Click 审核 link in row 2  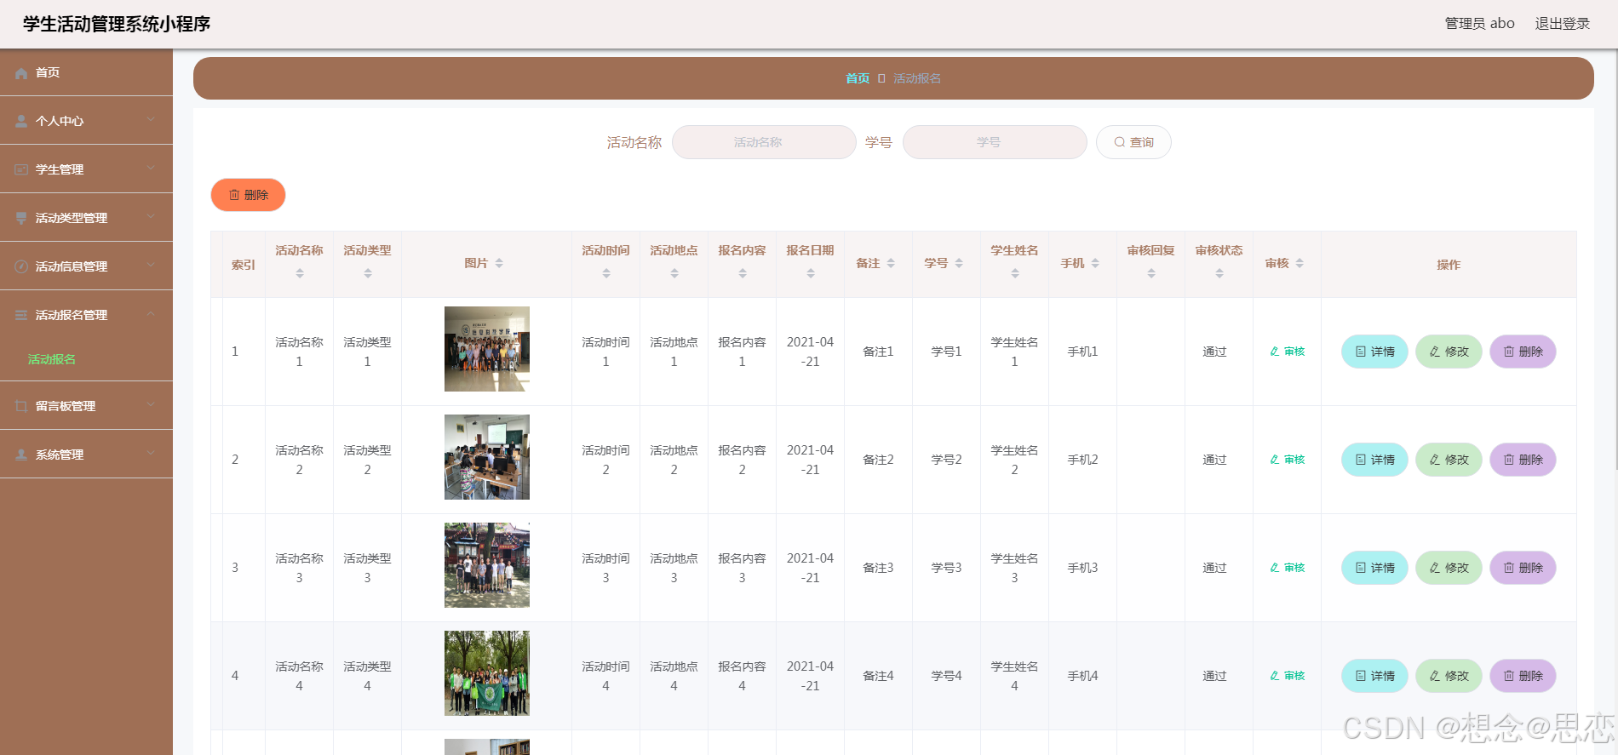pyautogui.click(x=1288, y=460)
